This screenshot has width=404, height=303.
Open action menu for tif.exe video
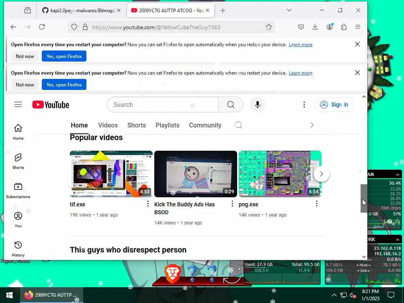click(148, 204)
